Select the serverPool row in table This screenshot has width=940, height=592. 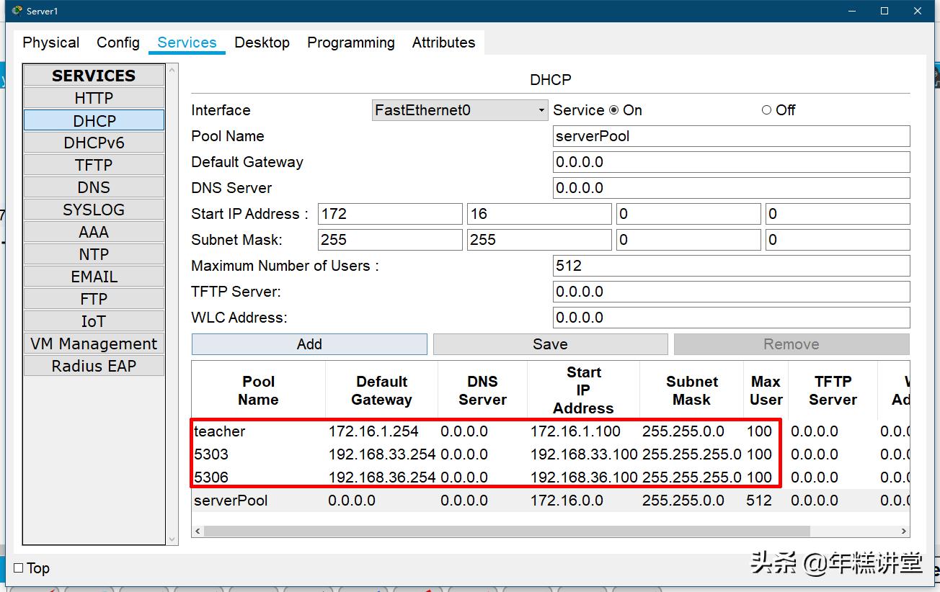pyautogui.click(x=551, y=501)
